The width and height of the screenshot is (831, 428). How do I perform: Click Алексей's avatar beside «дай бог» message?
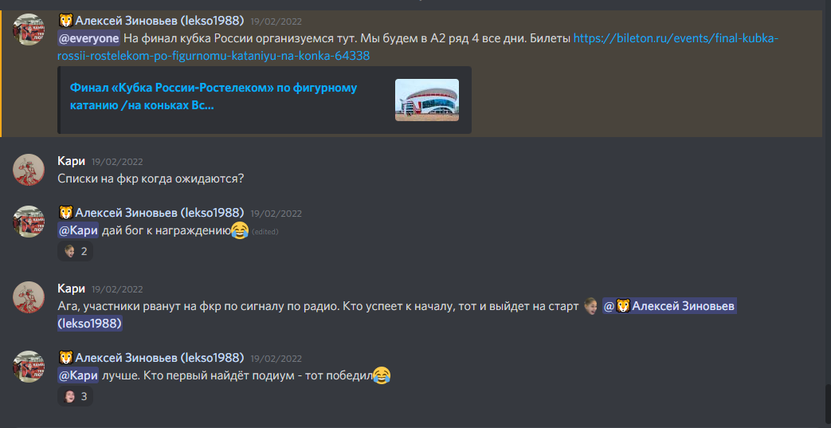(29, 221)
